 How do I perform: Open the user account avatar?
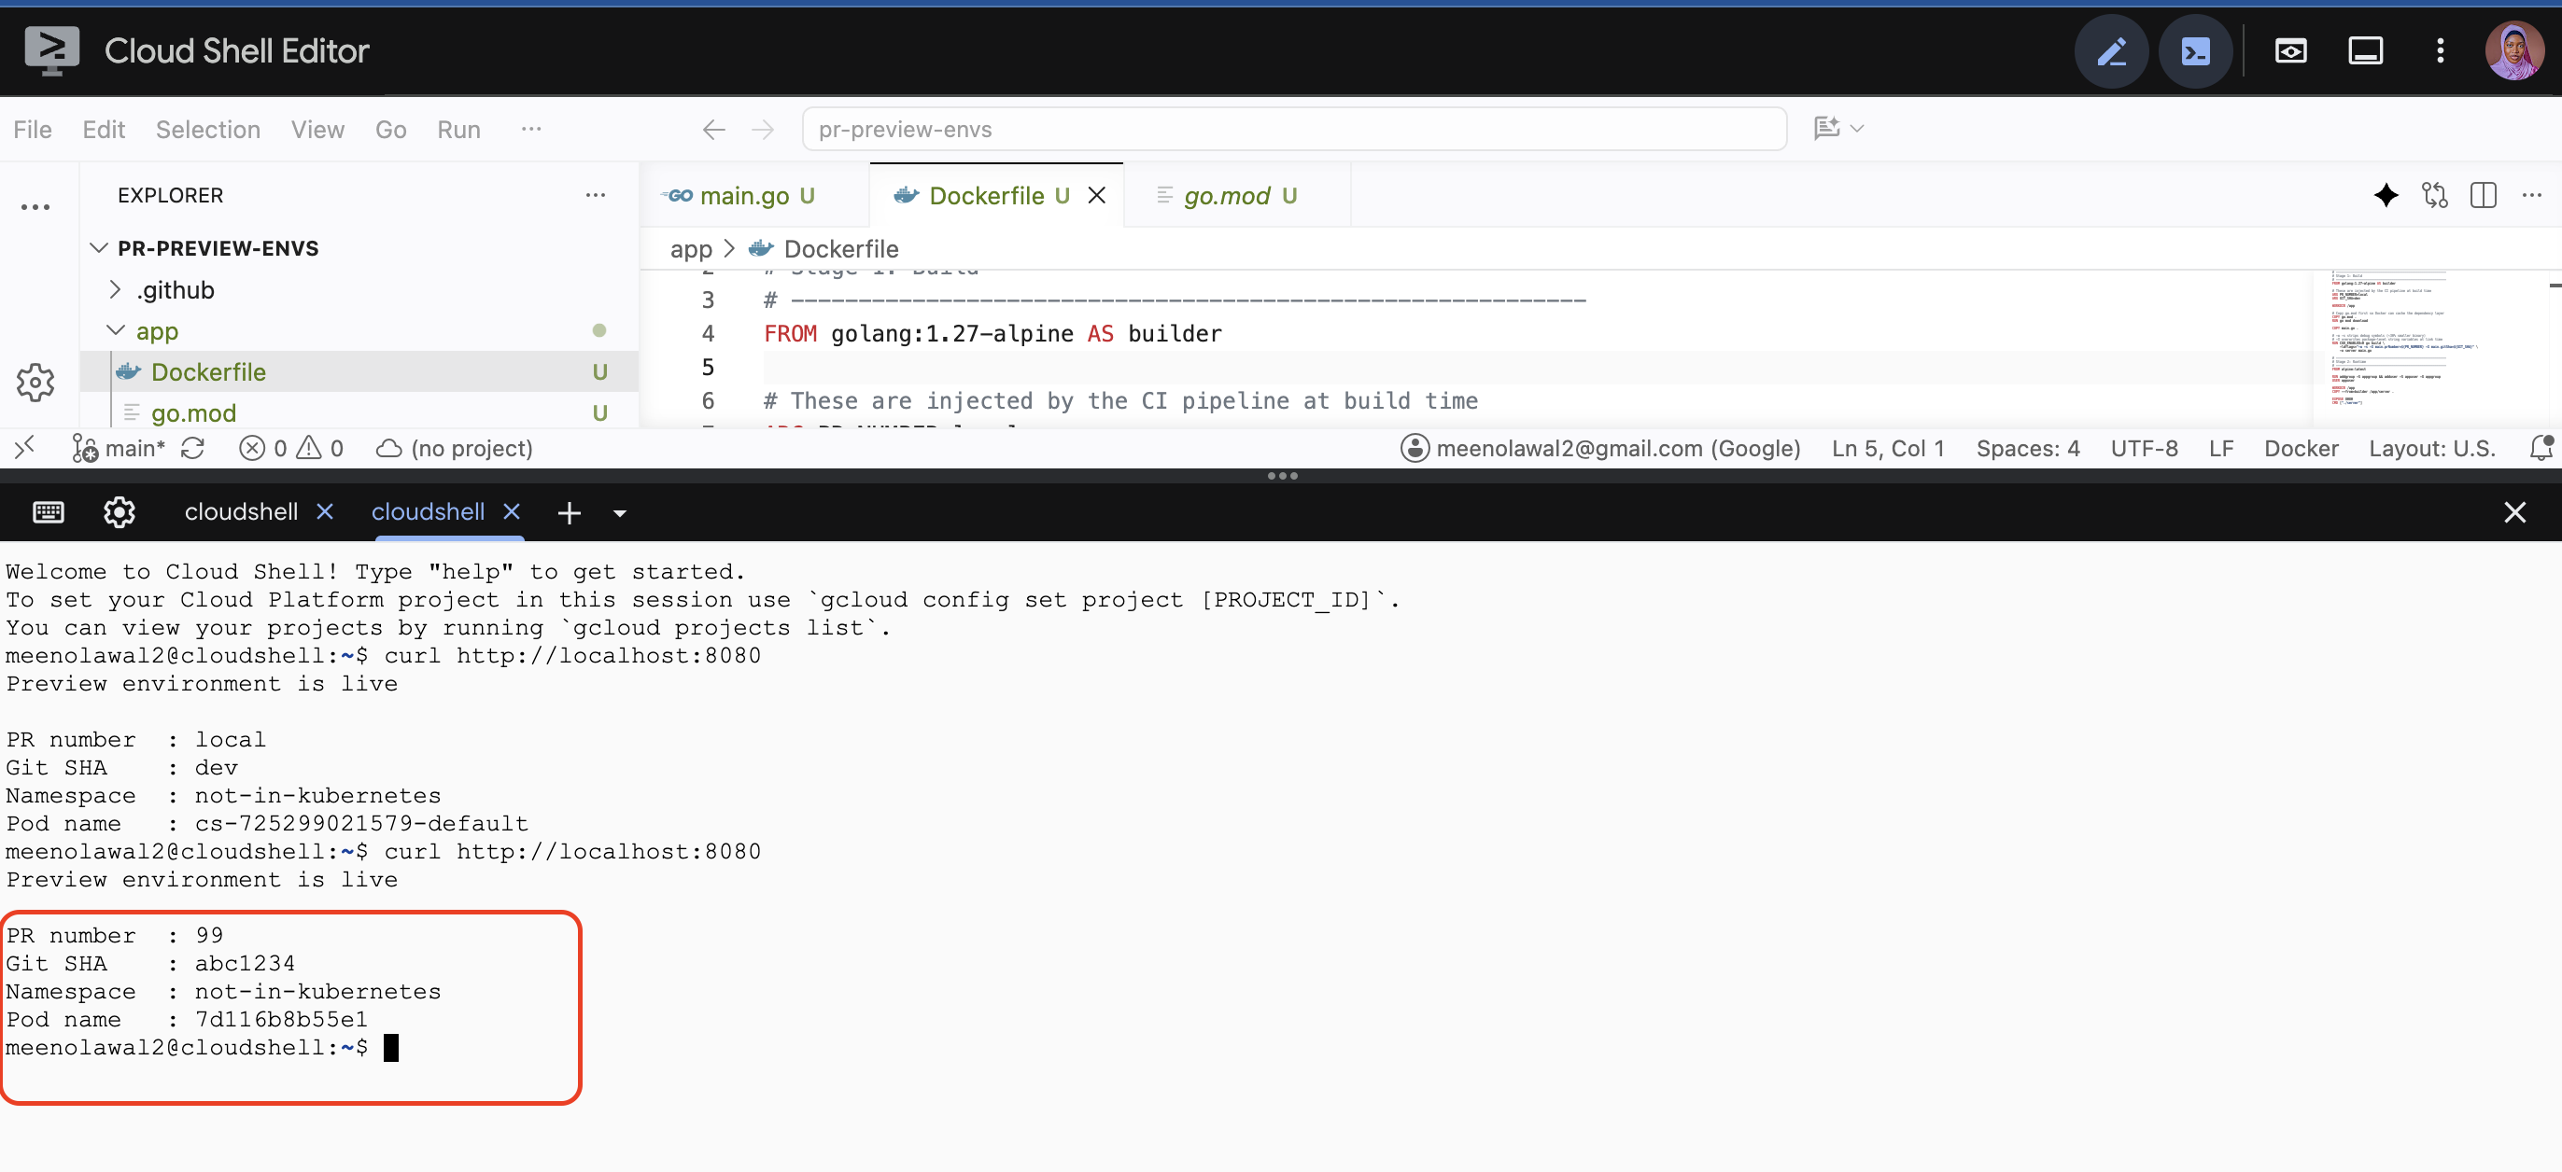[2514, 50]
